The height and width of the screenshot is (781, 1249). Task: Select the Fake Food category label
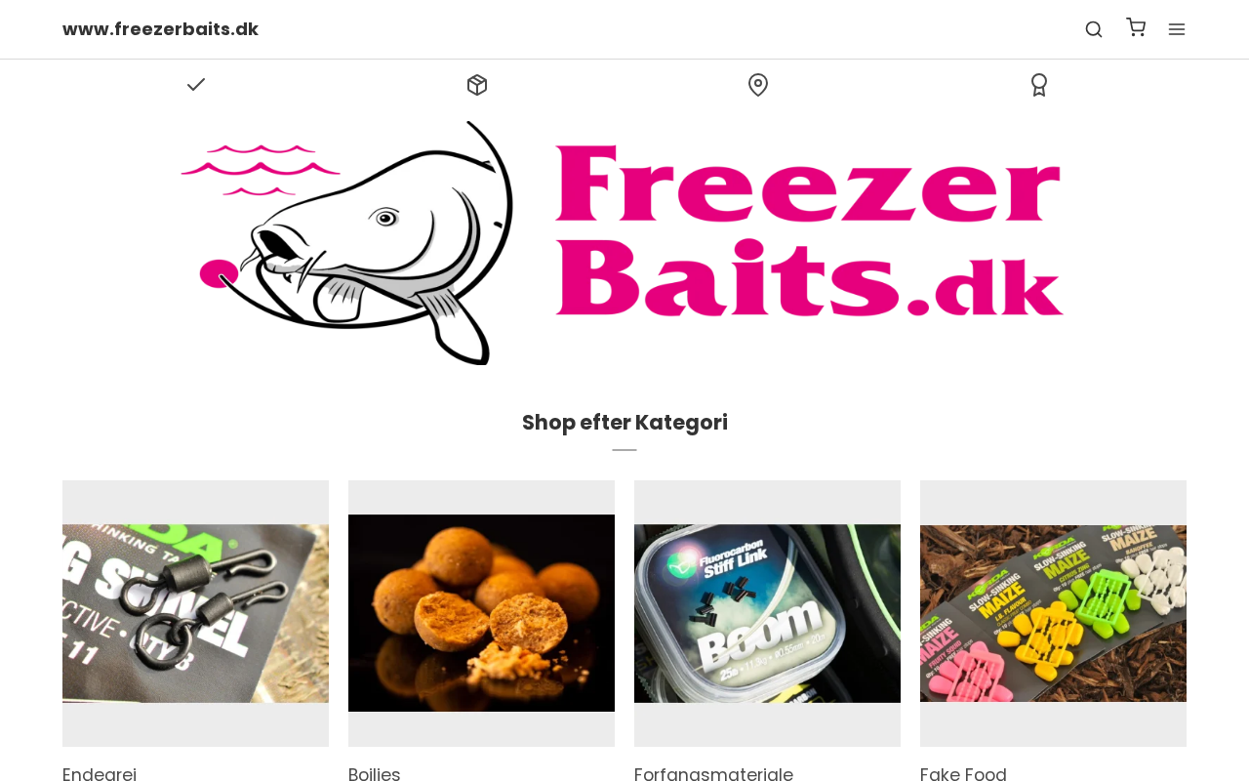point(963,774)
